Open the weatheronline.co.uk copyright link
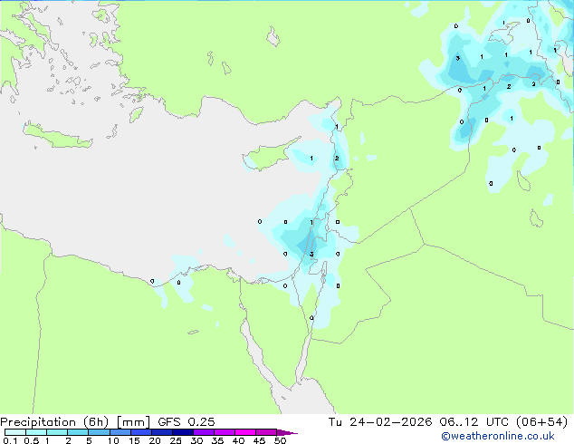The height and width of the screenshot is (444, 574). [x=498, y=436]
